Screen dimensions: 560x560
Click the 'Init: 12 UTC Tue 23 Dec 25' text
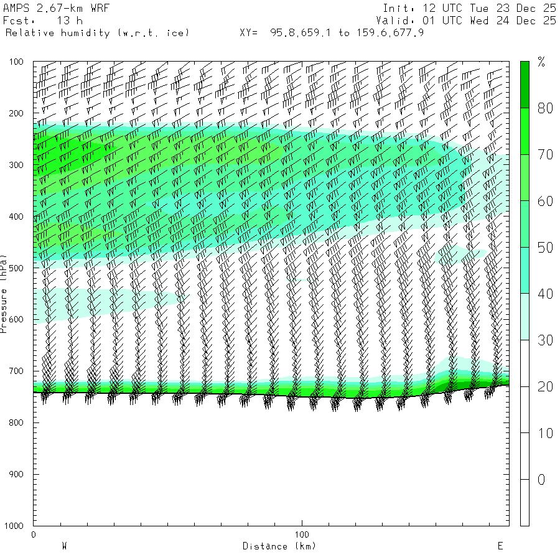[x=469, y=8]
